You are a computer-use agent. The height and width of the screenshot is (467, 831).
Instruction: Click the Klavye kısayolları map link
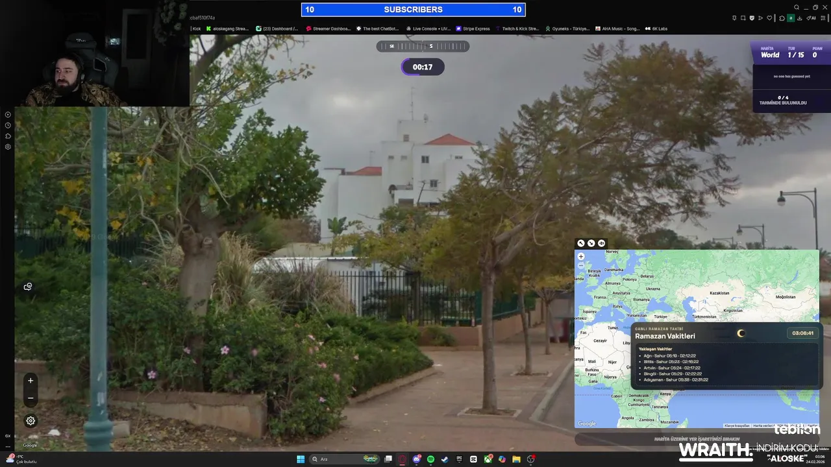737,425
